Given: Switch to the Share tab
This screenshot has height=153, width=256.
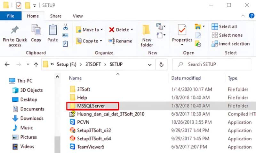Looking at the screenshot, I should point(56,16).
